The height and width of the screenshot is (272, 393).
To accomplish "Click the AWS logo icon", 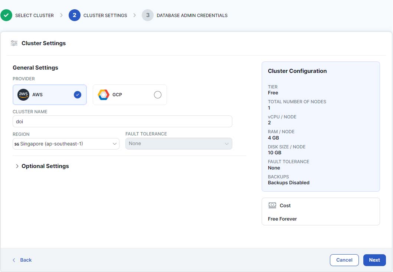I will click(x=23, y=95).
